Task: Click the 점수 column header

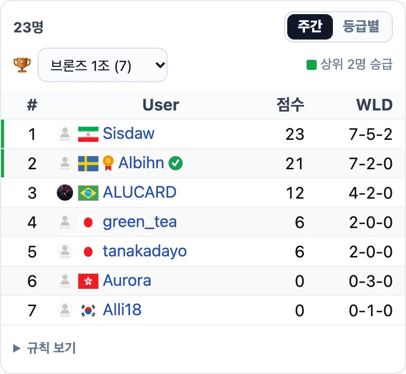Action: 290,105
